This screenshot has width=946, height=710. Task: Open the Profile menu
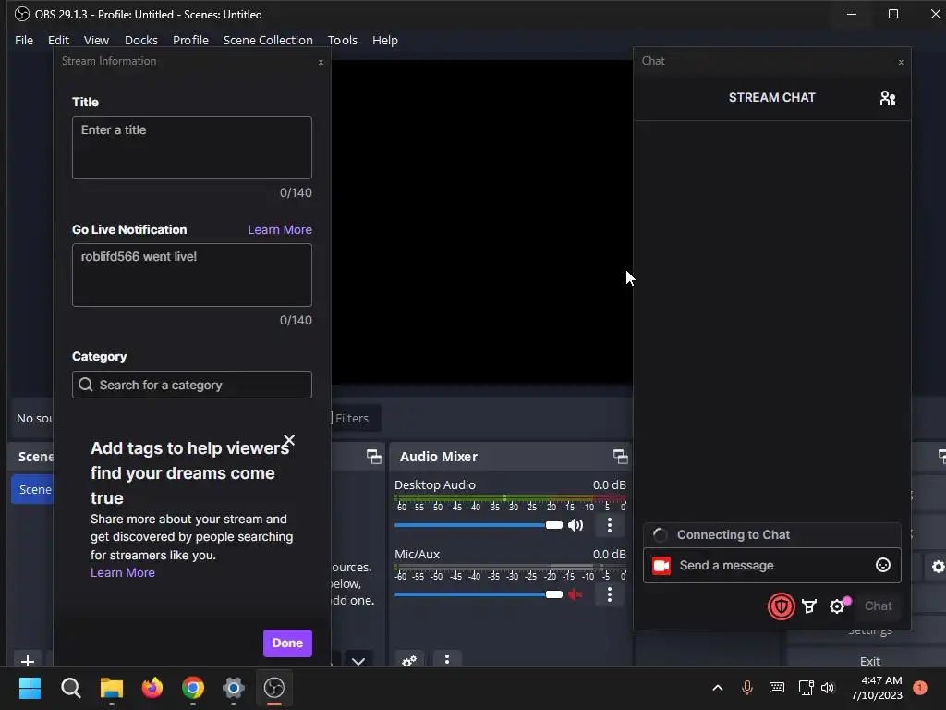tap(190, 41)
